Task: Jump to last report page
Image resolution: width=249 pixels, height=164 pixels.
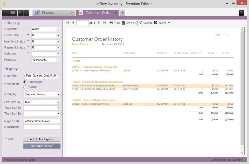Action: pyautogui.click(x=104, y=23)
